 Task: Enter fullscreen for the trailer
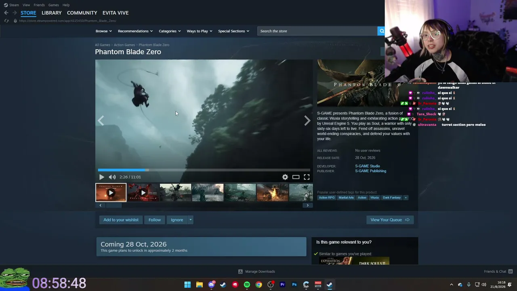point(307,177)
